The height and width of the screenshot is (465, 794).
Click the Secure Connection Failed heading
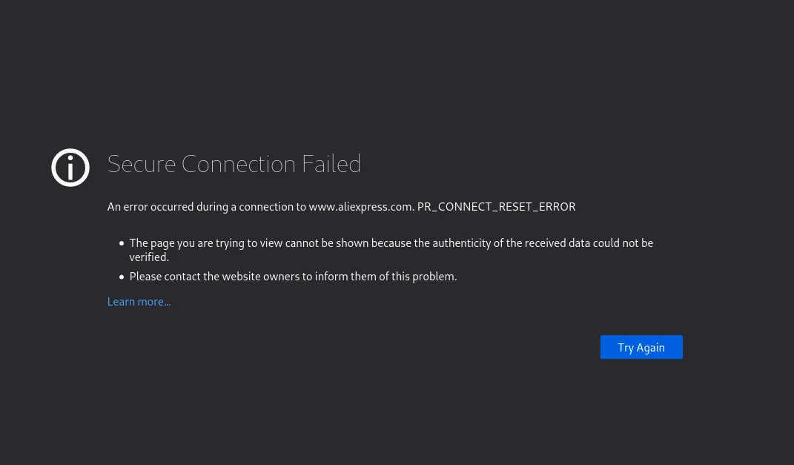tap(234, 164)
